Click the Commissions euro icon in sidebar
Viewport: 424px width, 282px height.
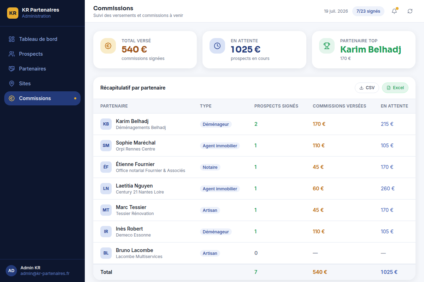tap(12, 98)
